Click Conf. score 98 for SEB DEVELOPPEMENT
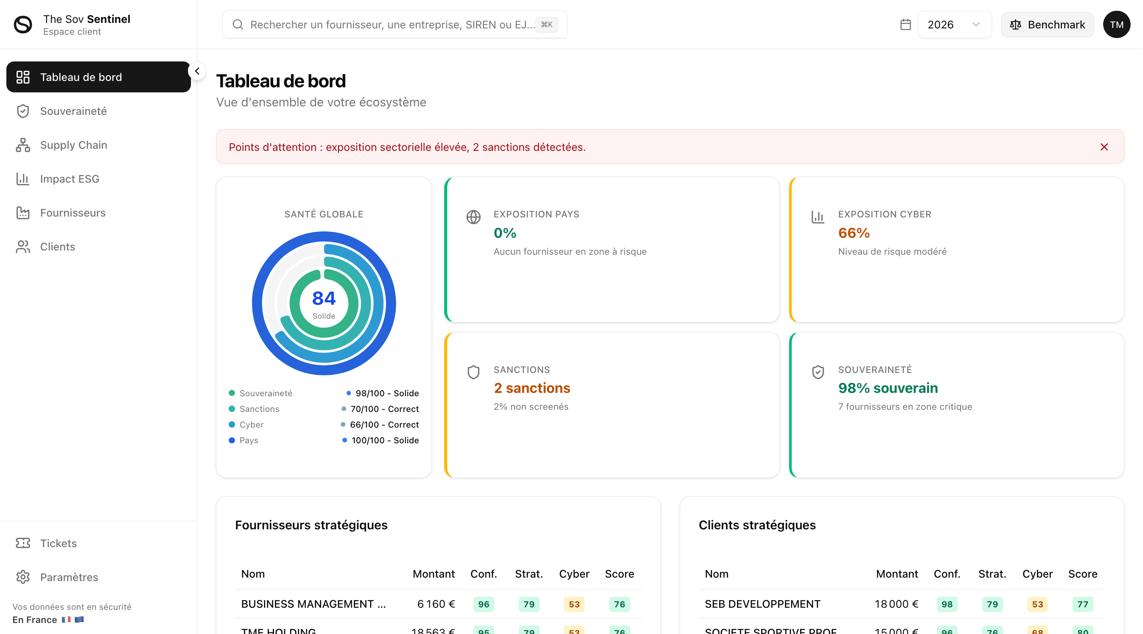Viewport: 1143px width, 634px height. (947, 604)
